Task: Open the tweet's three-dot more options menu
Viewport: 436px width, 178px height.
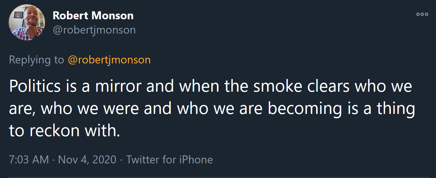Action: [x=422, y=14]
